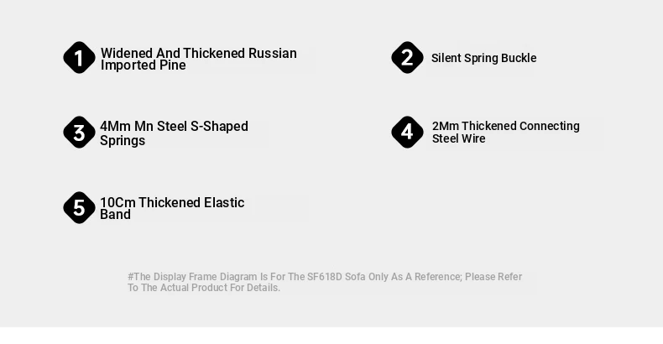Click the Display Frame Diagram footnote
This screenshot has width=663, height=344.
(325, 282)
